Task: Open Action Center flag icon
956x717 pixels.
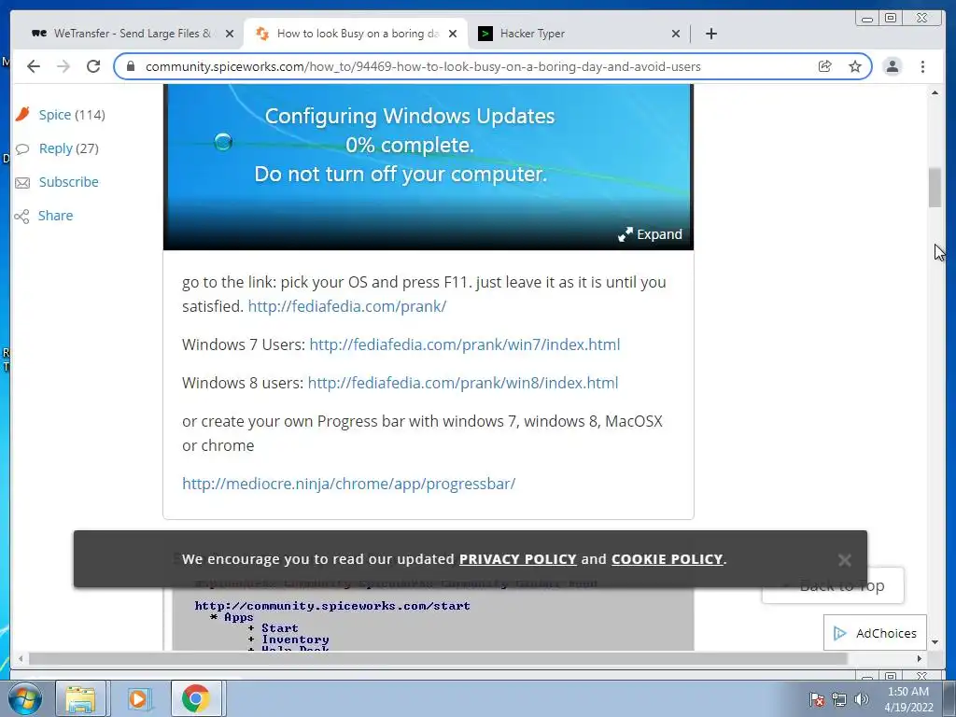Action: [817, 699]
